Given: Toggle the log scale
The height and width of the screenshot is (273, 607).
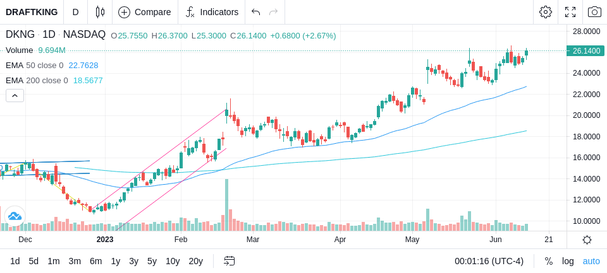Looking at the screenshot, I should [x=568, y=261].
